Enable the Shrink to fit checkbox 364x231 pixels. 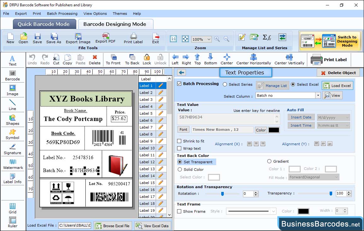coord(179,141)
